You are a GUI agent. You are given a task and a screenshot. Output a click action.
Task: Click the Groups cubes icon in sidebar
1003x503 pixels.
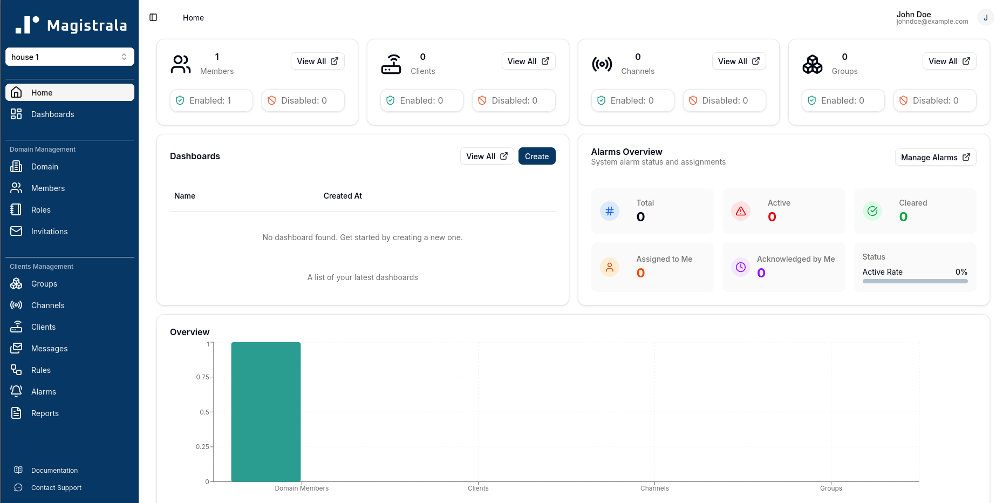point(16,284)
